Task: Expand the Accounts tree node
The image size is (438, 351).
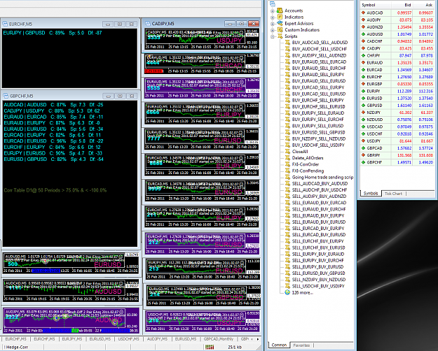Action: [273, 11]
